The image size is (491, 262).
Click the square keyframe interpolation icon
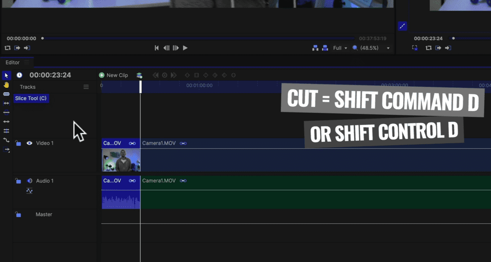click(x=196, y=75)
